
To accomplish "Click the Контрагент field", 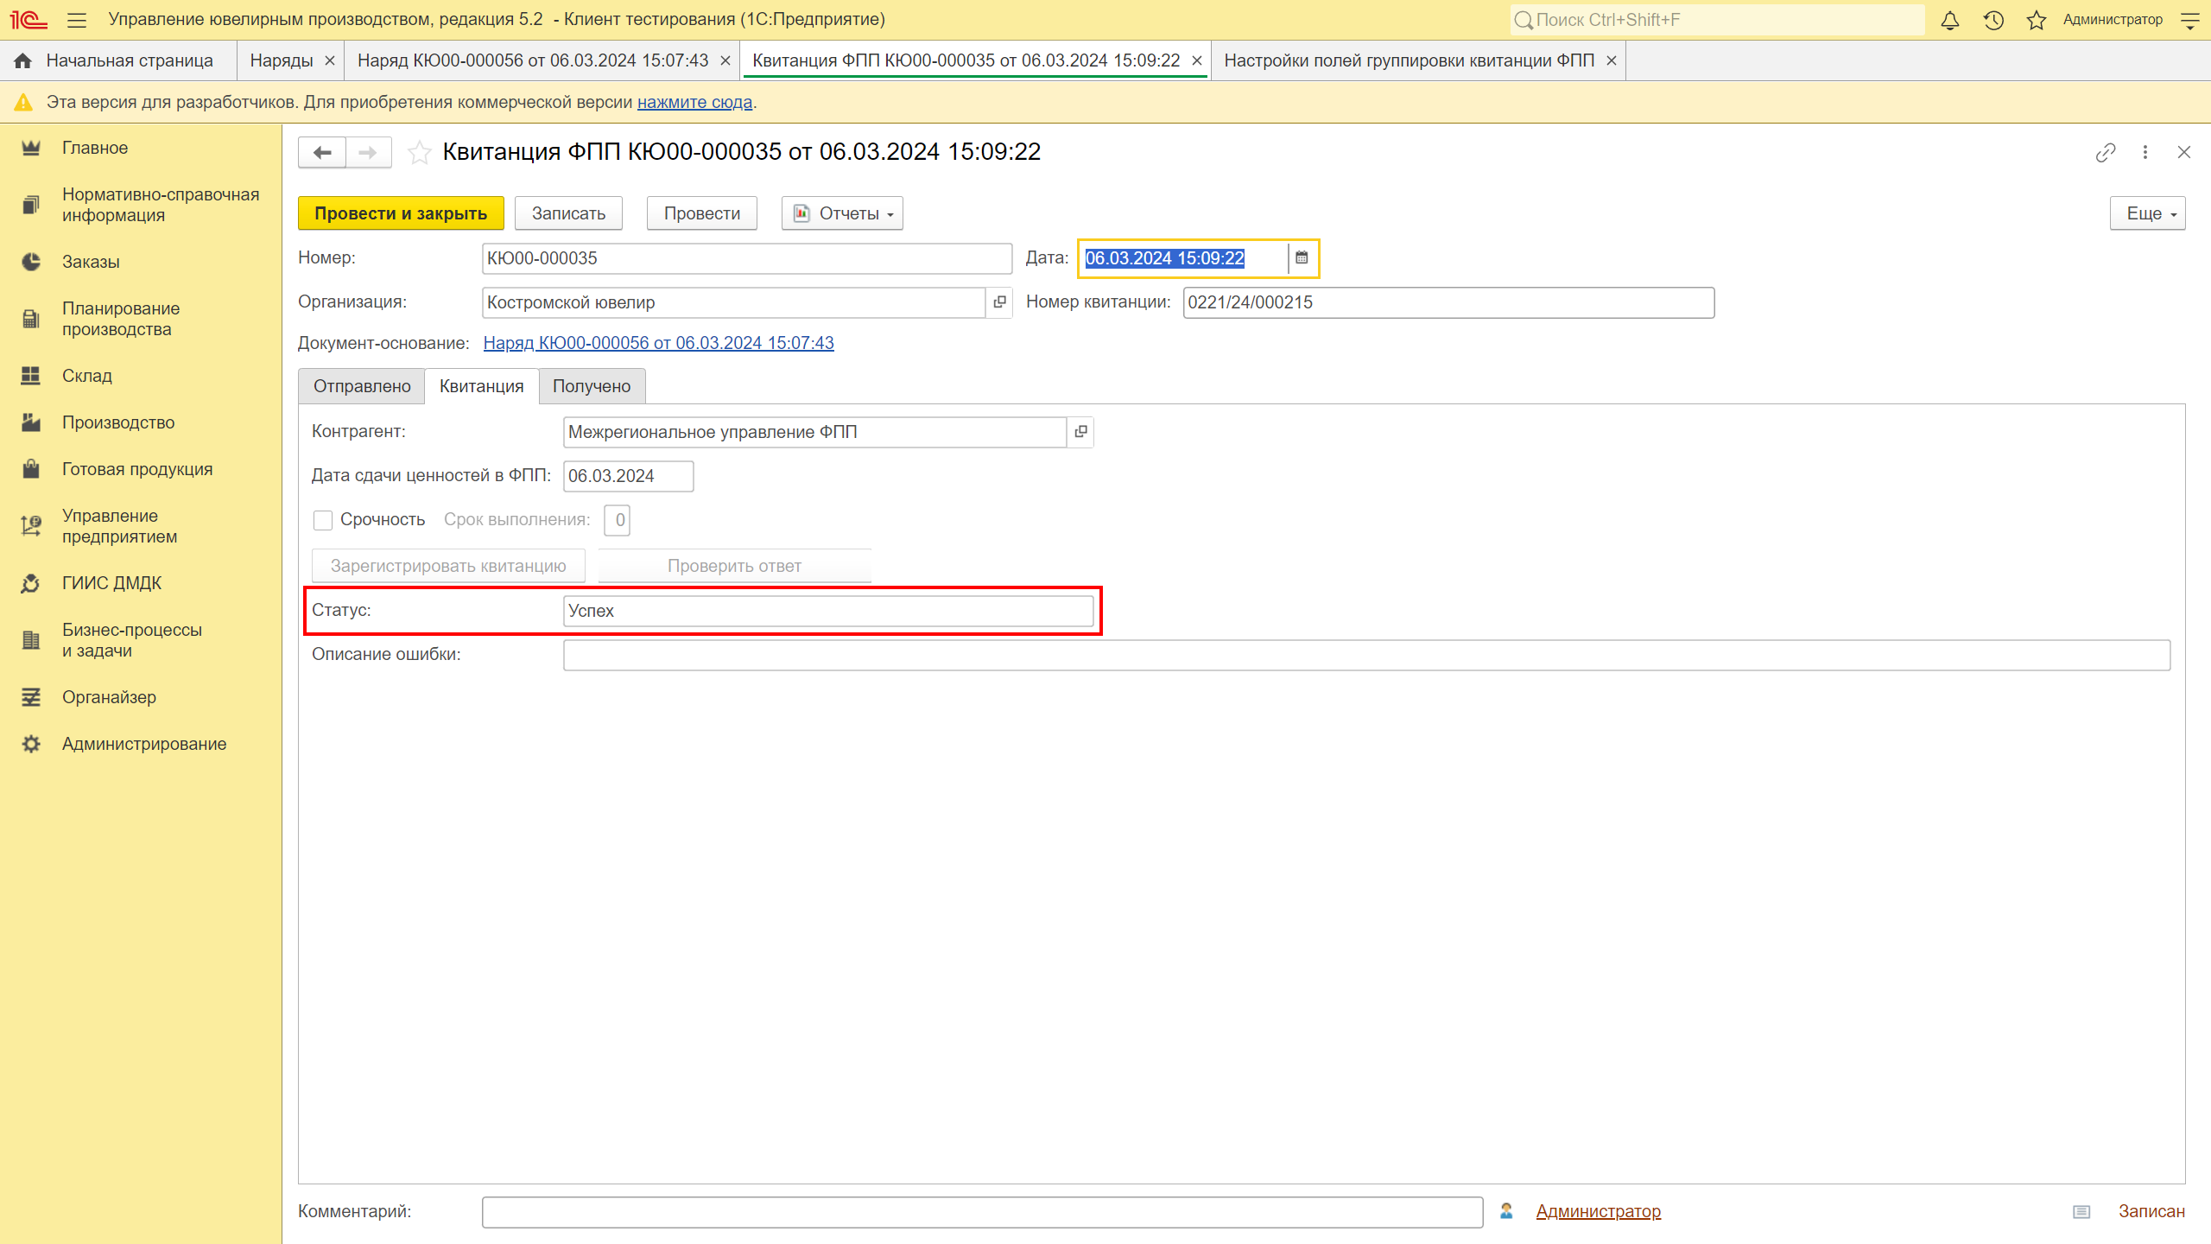I will 814,432.
